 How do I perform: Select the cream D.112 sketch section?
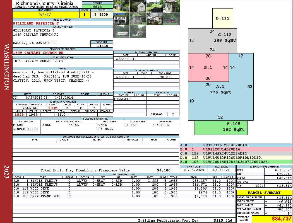point(223,18)
